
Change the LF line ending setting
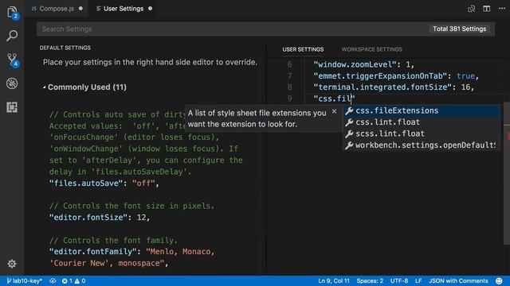click(418, 280)
